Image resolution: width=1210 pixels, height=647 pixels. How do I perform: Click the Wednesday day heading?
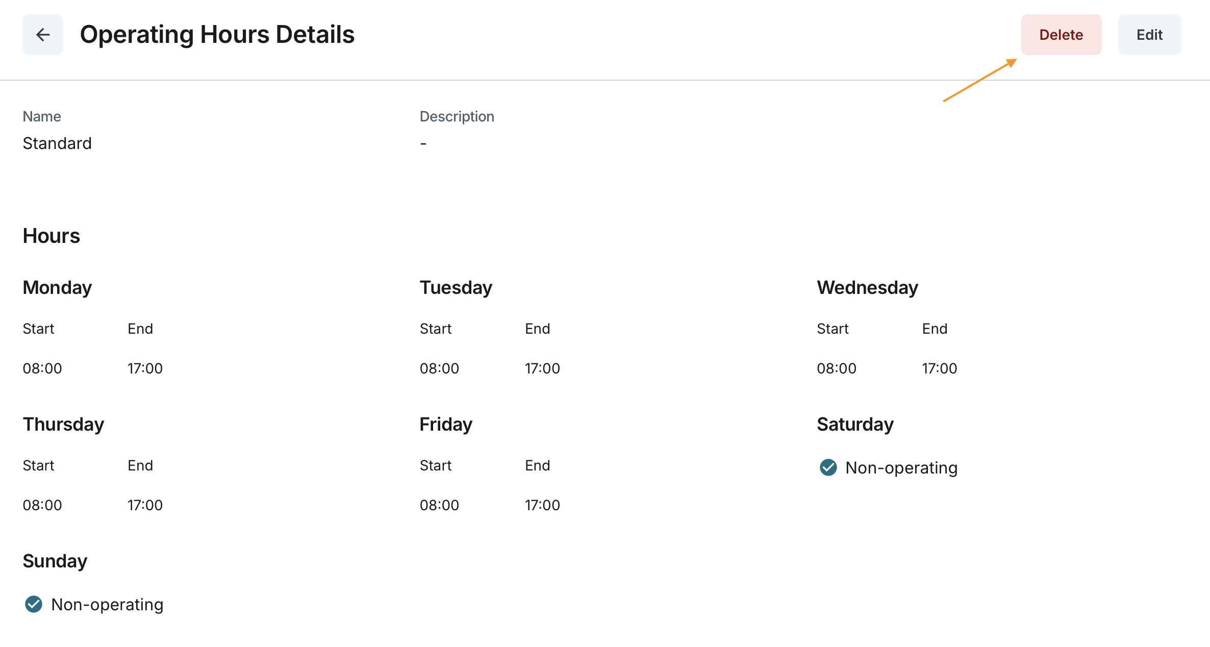pyautogui.click(x=867, y=288)
